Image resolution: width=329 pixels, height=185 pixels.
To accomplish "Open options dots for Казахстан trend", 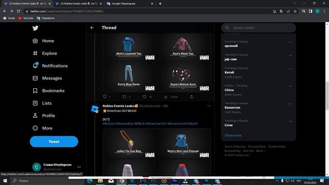I will [x=290, y=104].
